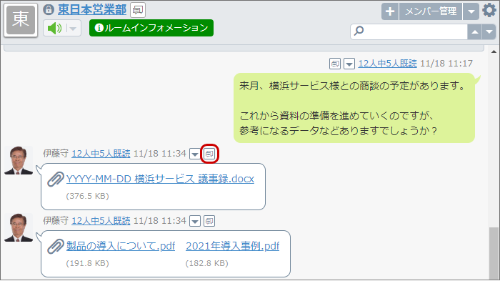Click the highlighted reply icon on 11:34 docx message

(x=209, y=154)
